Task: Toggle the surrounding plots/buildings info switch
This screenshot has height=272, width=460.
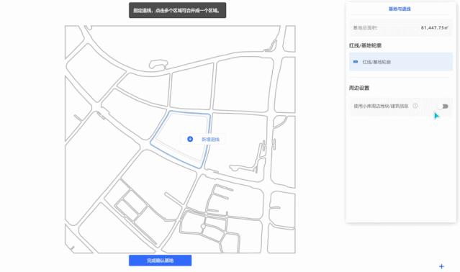Action: coord(444,106)
